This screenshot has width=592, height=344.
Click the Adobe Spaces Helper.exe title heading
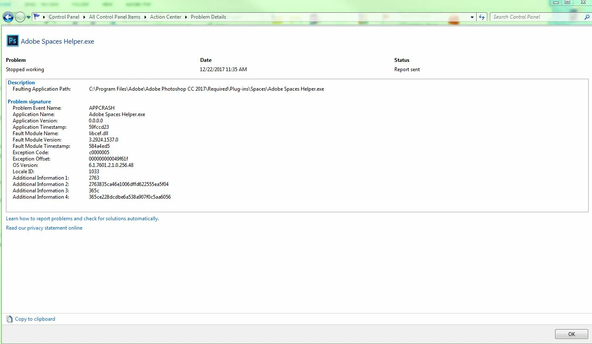coord(58,42)
